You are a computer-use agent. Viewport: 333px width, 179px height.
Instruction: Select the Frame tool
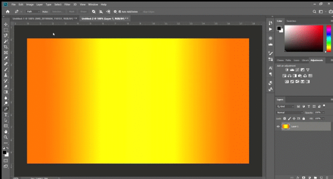pyautogui.click(x=6, y=52)
